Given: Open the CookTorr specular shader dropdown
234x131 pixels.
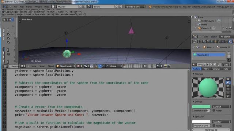Looking at the screenshot, I should pos(221,122).
